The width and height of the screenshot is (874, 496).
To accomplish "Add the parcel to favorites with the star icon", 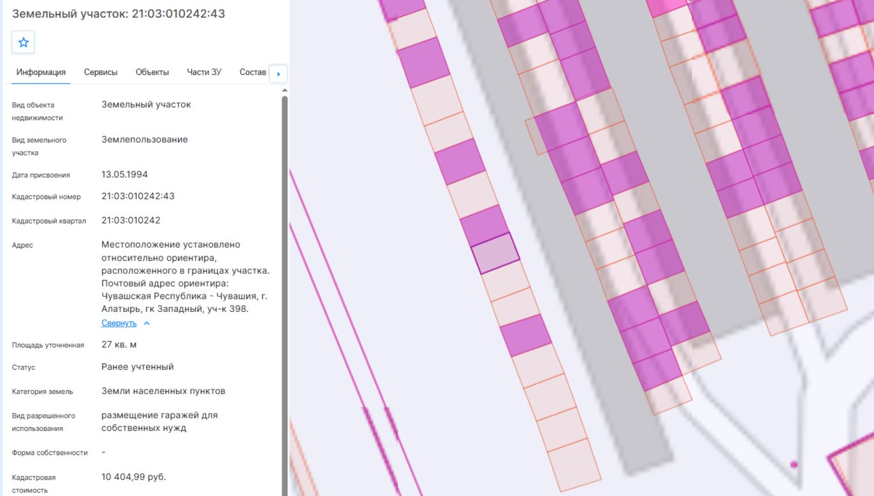I will [x=23, y=43].
